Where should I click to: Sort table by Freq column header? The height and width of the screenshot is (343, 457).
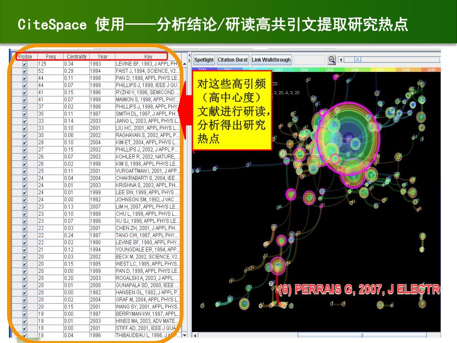(x=51, y=57)
